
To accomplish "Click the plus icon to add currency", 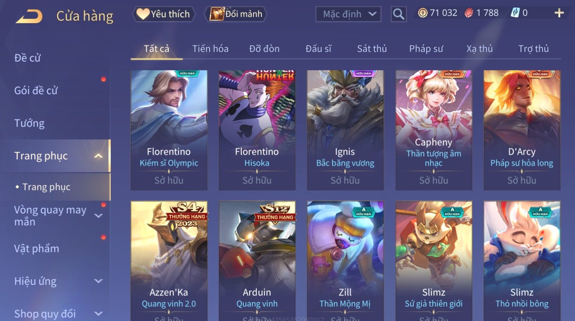I will click(559, 13).
